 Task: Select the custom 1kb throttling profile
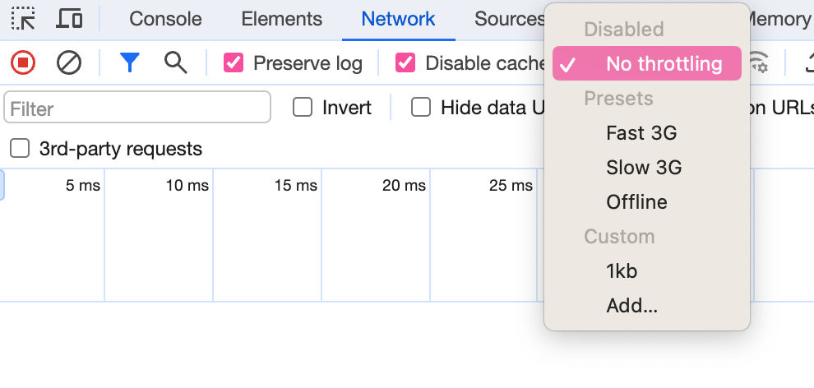[x=622, y=270]
